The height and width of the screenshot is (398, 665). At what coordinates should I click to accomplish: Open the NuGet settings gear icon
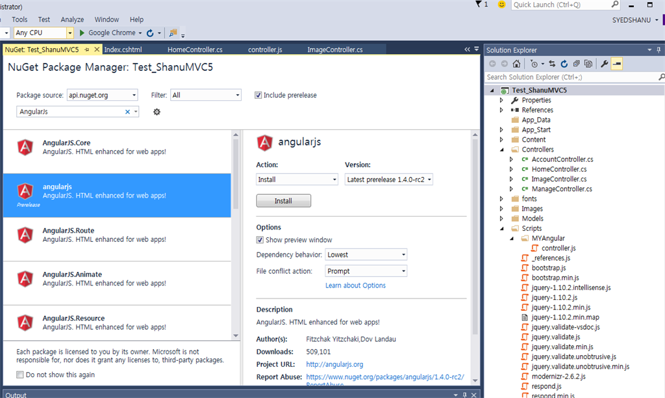155,112
